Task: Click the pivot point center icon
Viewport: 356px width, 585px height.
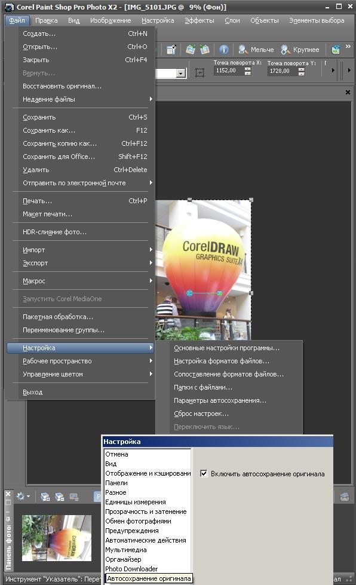Action: (200, 72)
